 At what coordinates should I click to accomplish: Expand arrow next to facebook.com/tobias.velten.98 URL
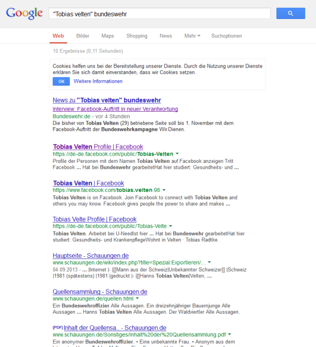[x=164, y=190]
